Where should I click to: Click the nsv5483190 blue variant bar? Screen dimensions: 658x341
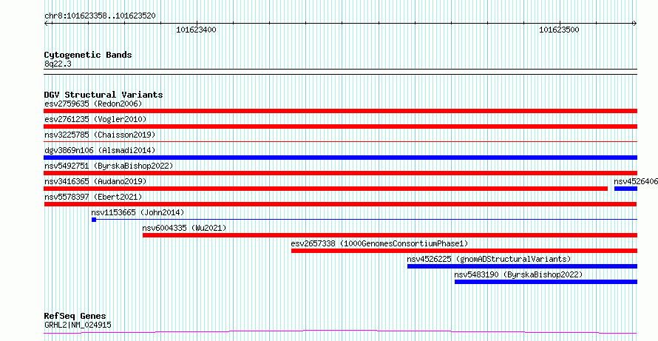click(546, 282)
